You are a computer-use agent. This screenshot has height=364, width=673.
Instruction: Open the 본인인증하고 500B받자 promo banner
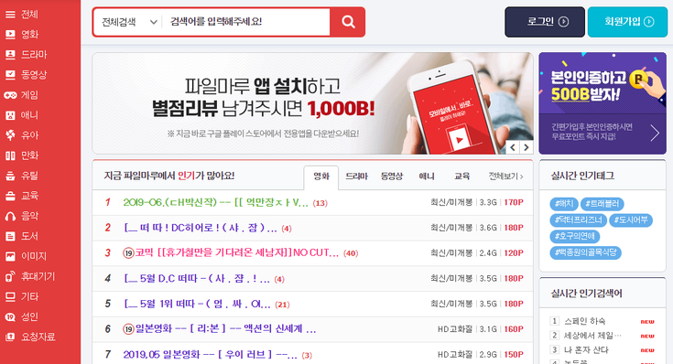(602, 103)
